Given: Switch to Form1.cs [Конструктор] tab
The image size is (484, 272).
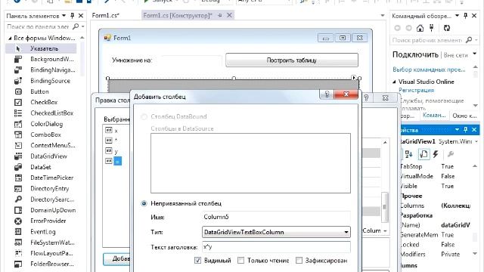Looking at the screenshot, I should pos(178,15).
